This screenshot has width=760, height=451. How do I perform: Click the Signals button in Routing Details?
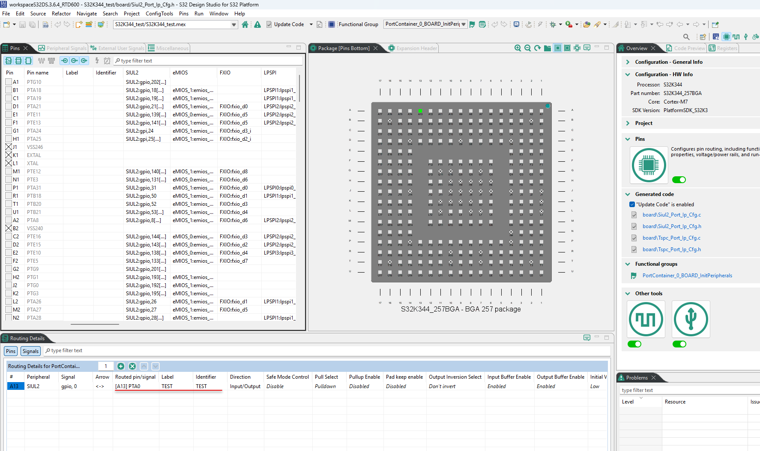coord(30,351)
